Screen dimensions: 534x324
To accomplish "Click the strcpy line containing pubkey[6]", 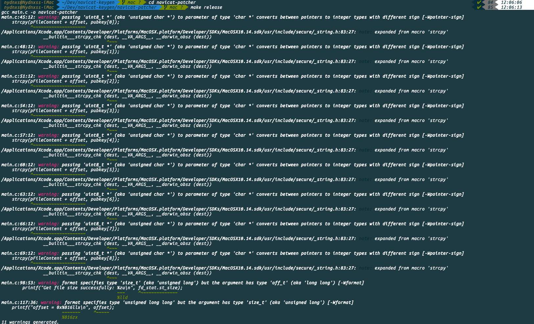I will coord(66,199).
